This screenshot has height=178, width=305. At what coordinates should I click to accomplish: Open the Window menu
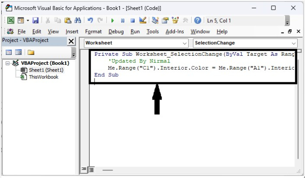click(x=200, y=32)
